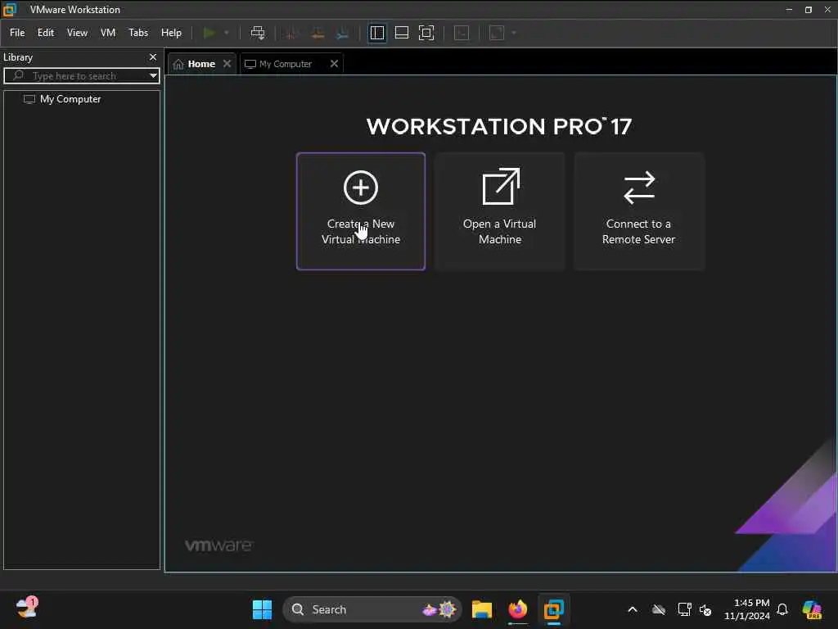Close the Library panel
Viewport: 838px width, 629px height.
click(x=153, y=57)
